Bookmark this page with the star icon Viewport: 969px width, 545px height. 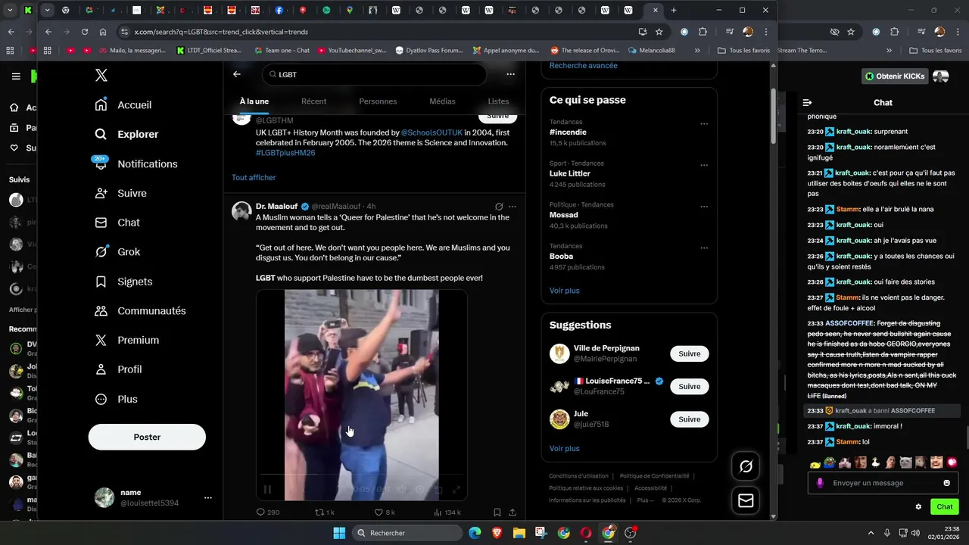tap(659, 32)
